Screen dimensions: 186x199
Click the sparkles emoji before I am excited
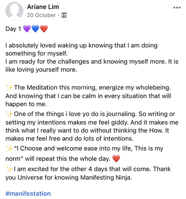9,169
